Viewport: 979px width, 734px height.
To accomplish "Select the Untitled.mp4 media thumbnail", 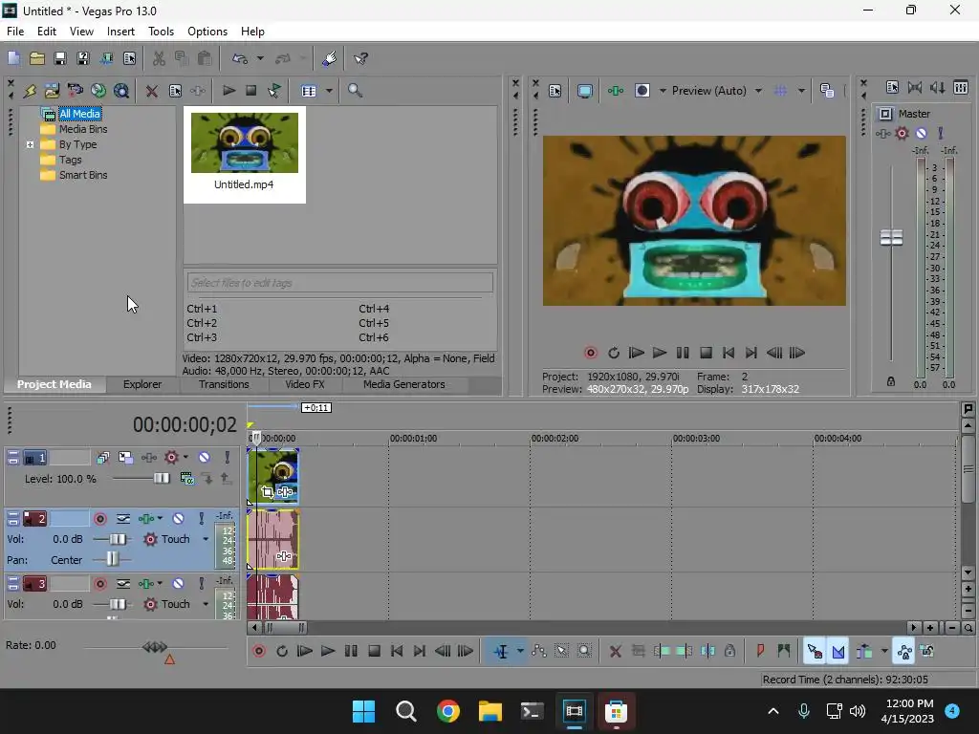I will coord(245,154).
